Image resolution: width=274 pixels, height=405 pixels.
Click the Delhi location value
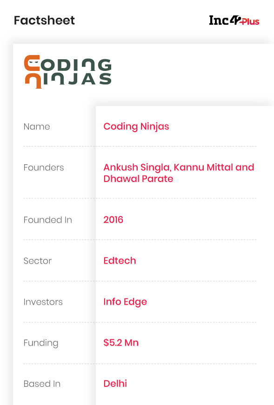tap(115, 384)
